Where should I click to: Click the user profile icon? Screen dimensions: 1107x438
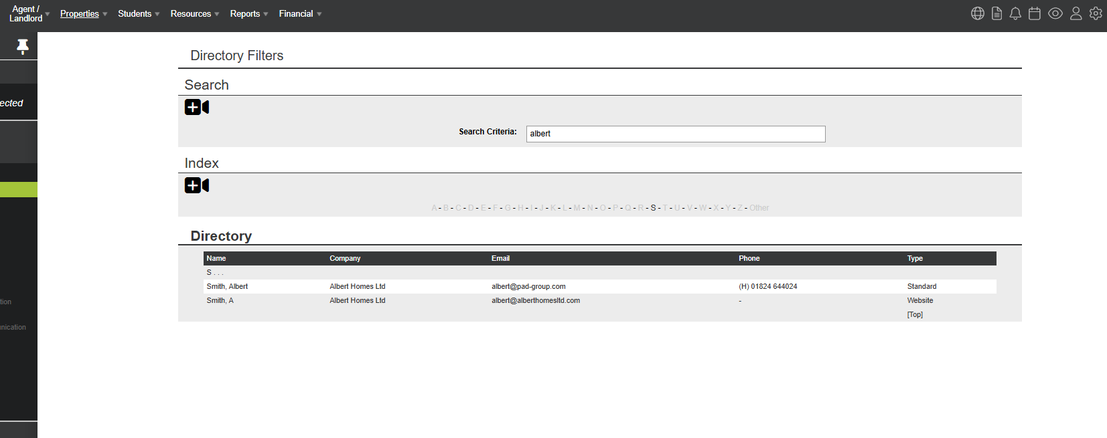1076,13
